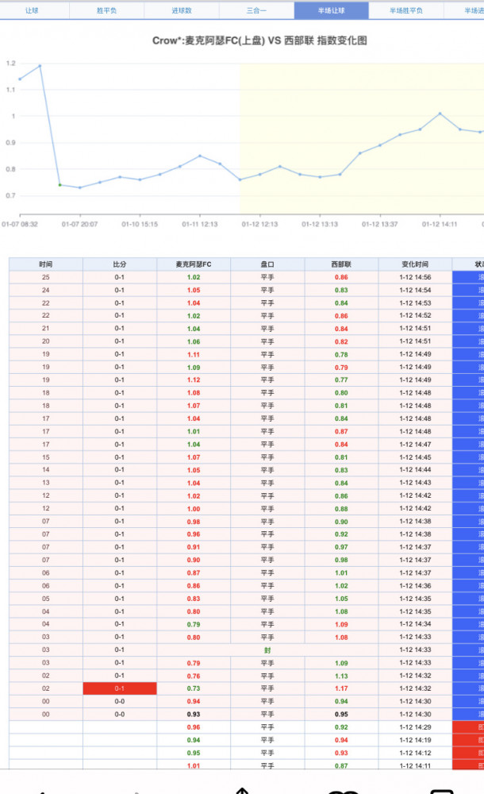Click the 盘口 column header
Viewport: 484px width, 794px height.
268,264
